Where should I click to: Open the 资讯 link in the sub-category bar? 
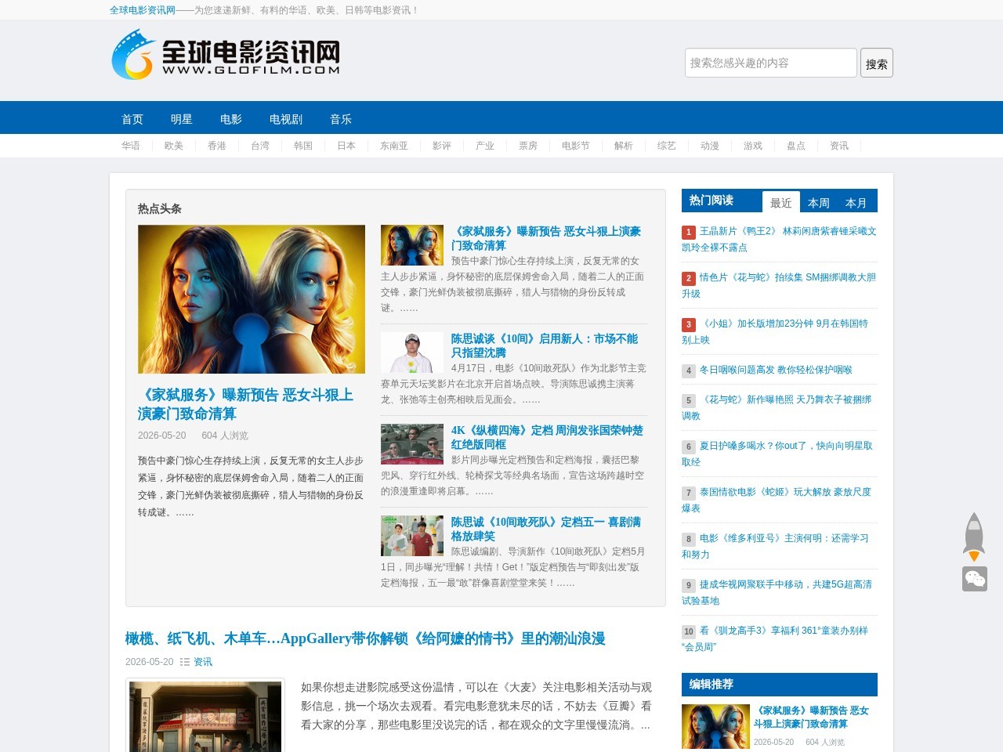pyautogui.click(x=839, y=146)
